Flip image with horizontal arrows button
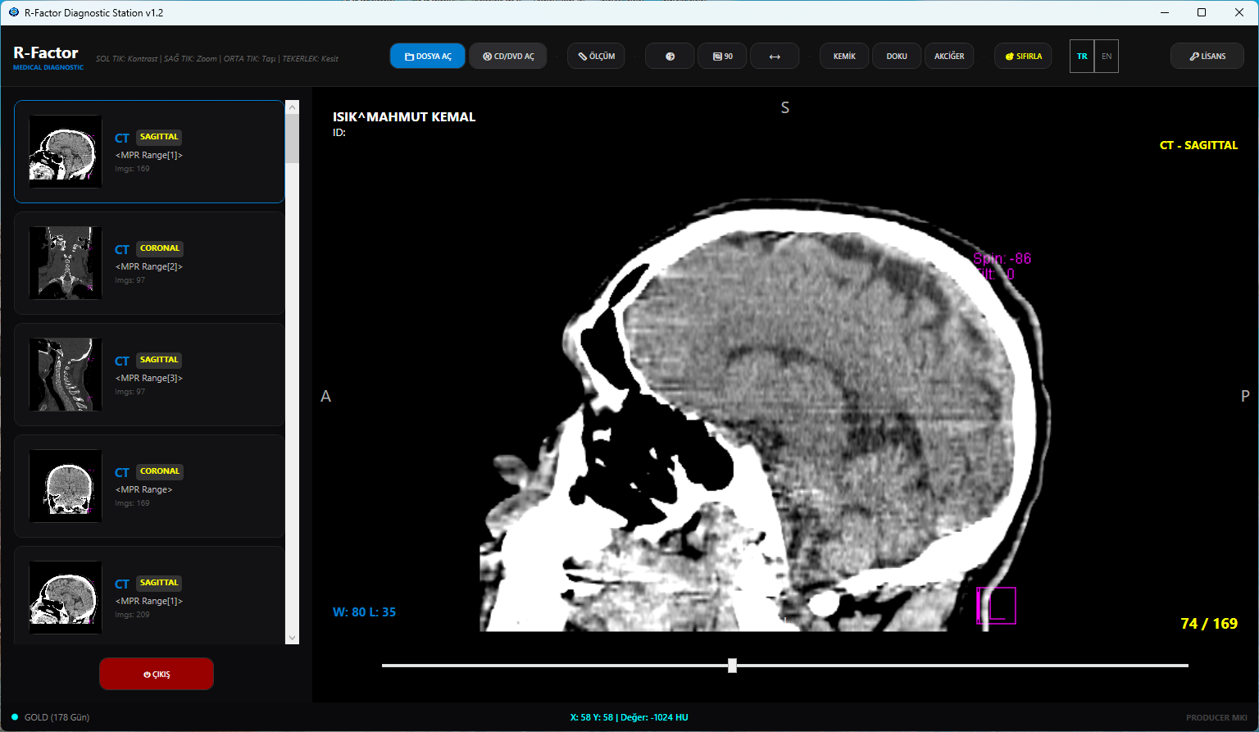 pos(775,56)
